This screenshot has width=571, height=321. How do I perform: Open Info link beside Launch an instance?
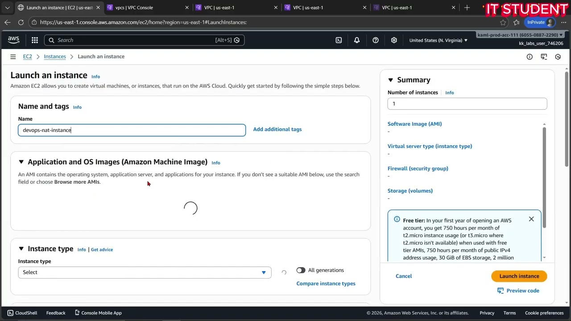(x=95, y=77)
